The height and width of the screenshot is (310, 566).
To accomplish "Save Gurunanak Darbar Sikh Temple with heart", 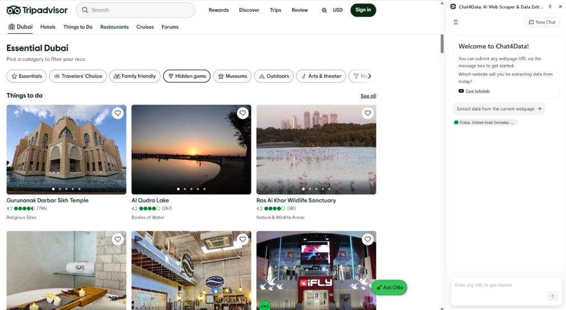I will tap(118, 113).
